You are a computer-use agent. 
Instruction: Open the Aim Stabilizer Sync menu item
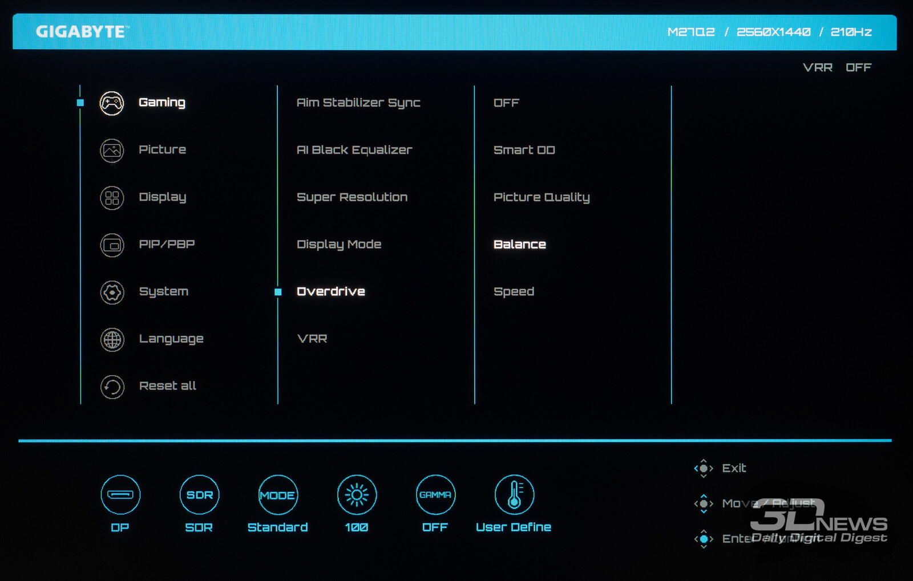click(x=358, y=103)
